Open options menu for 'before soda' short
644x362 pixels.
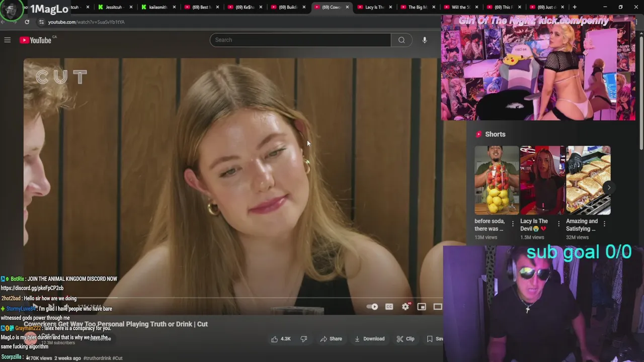513,224
